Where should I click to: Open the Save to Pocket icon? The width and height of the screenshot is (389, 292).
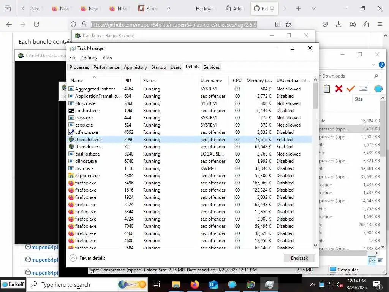coord(325,24)
